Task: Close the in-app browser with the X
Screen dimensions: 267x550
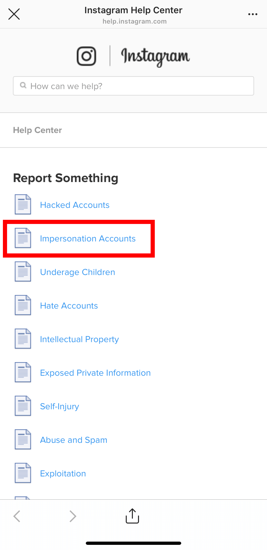Action: click(14, 14)
